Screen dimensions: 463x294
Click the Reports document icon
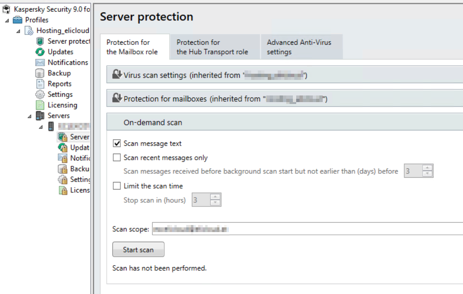[x=40, y=84]
